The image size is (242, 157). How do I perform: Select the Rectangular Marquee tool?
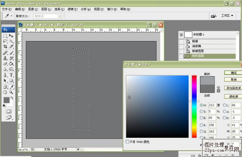tap(5, 36)
